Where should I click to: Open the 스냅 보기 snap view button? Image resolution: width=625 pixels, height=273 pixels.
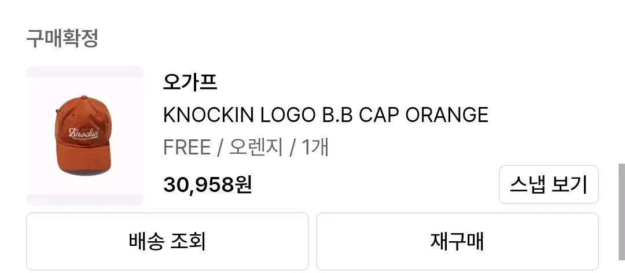point(549,185)
